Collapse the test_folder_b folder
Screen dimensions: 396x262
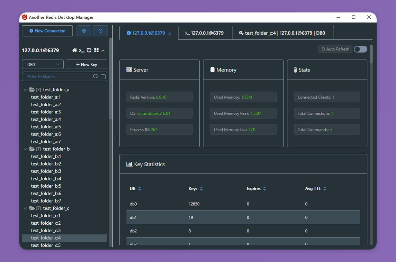click(x=25, y=149)
